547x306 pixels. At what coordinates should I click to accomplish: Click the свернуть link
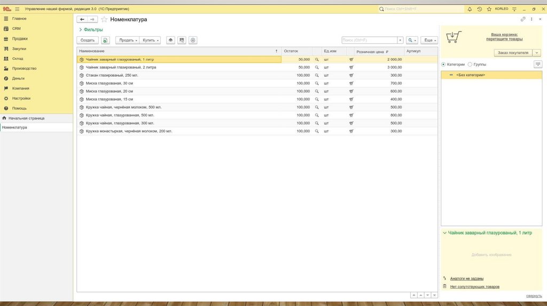coord(534,296)
